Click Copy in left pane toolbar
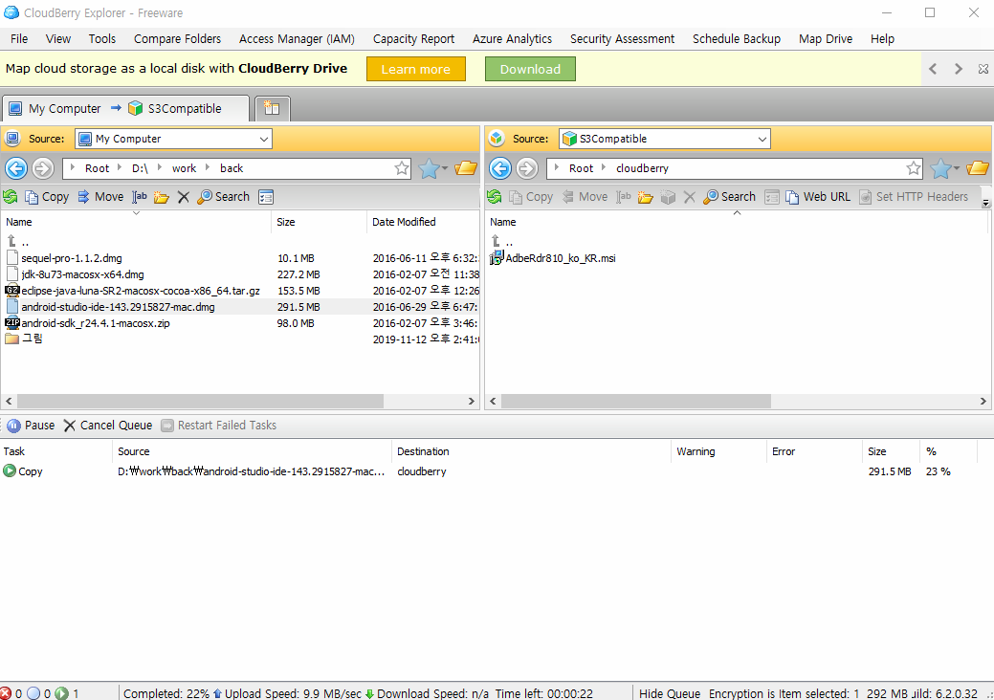 click(x=47, y=197)
